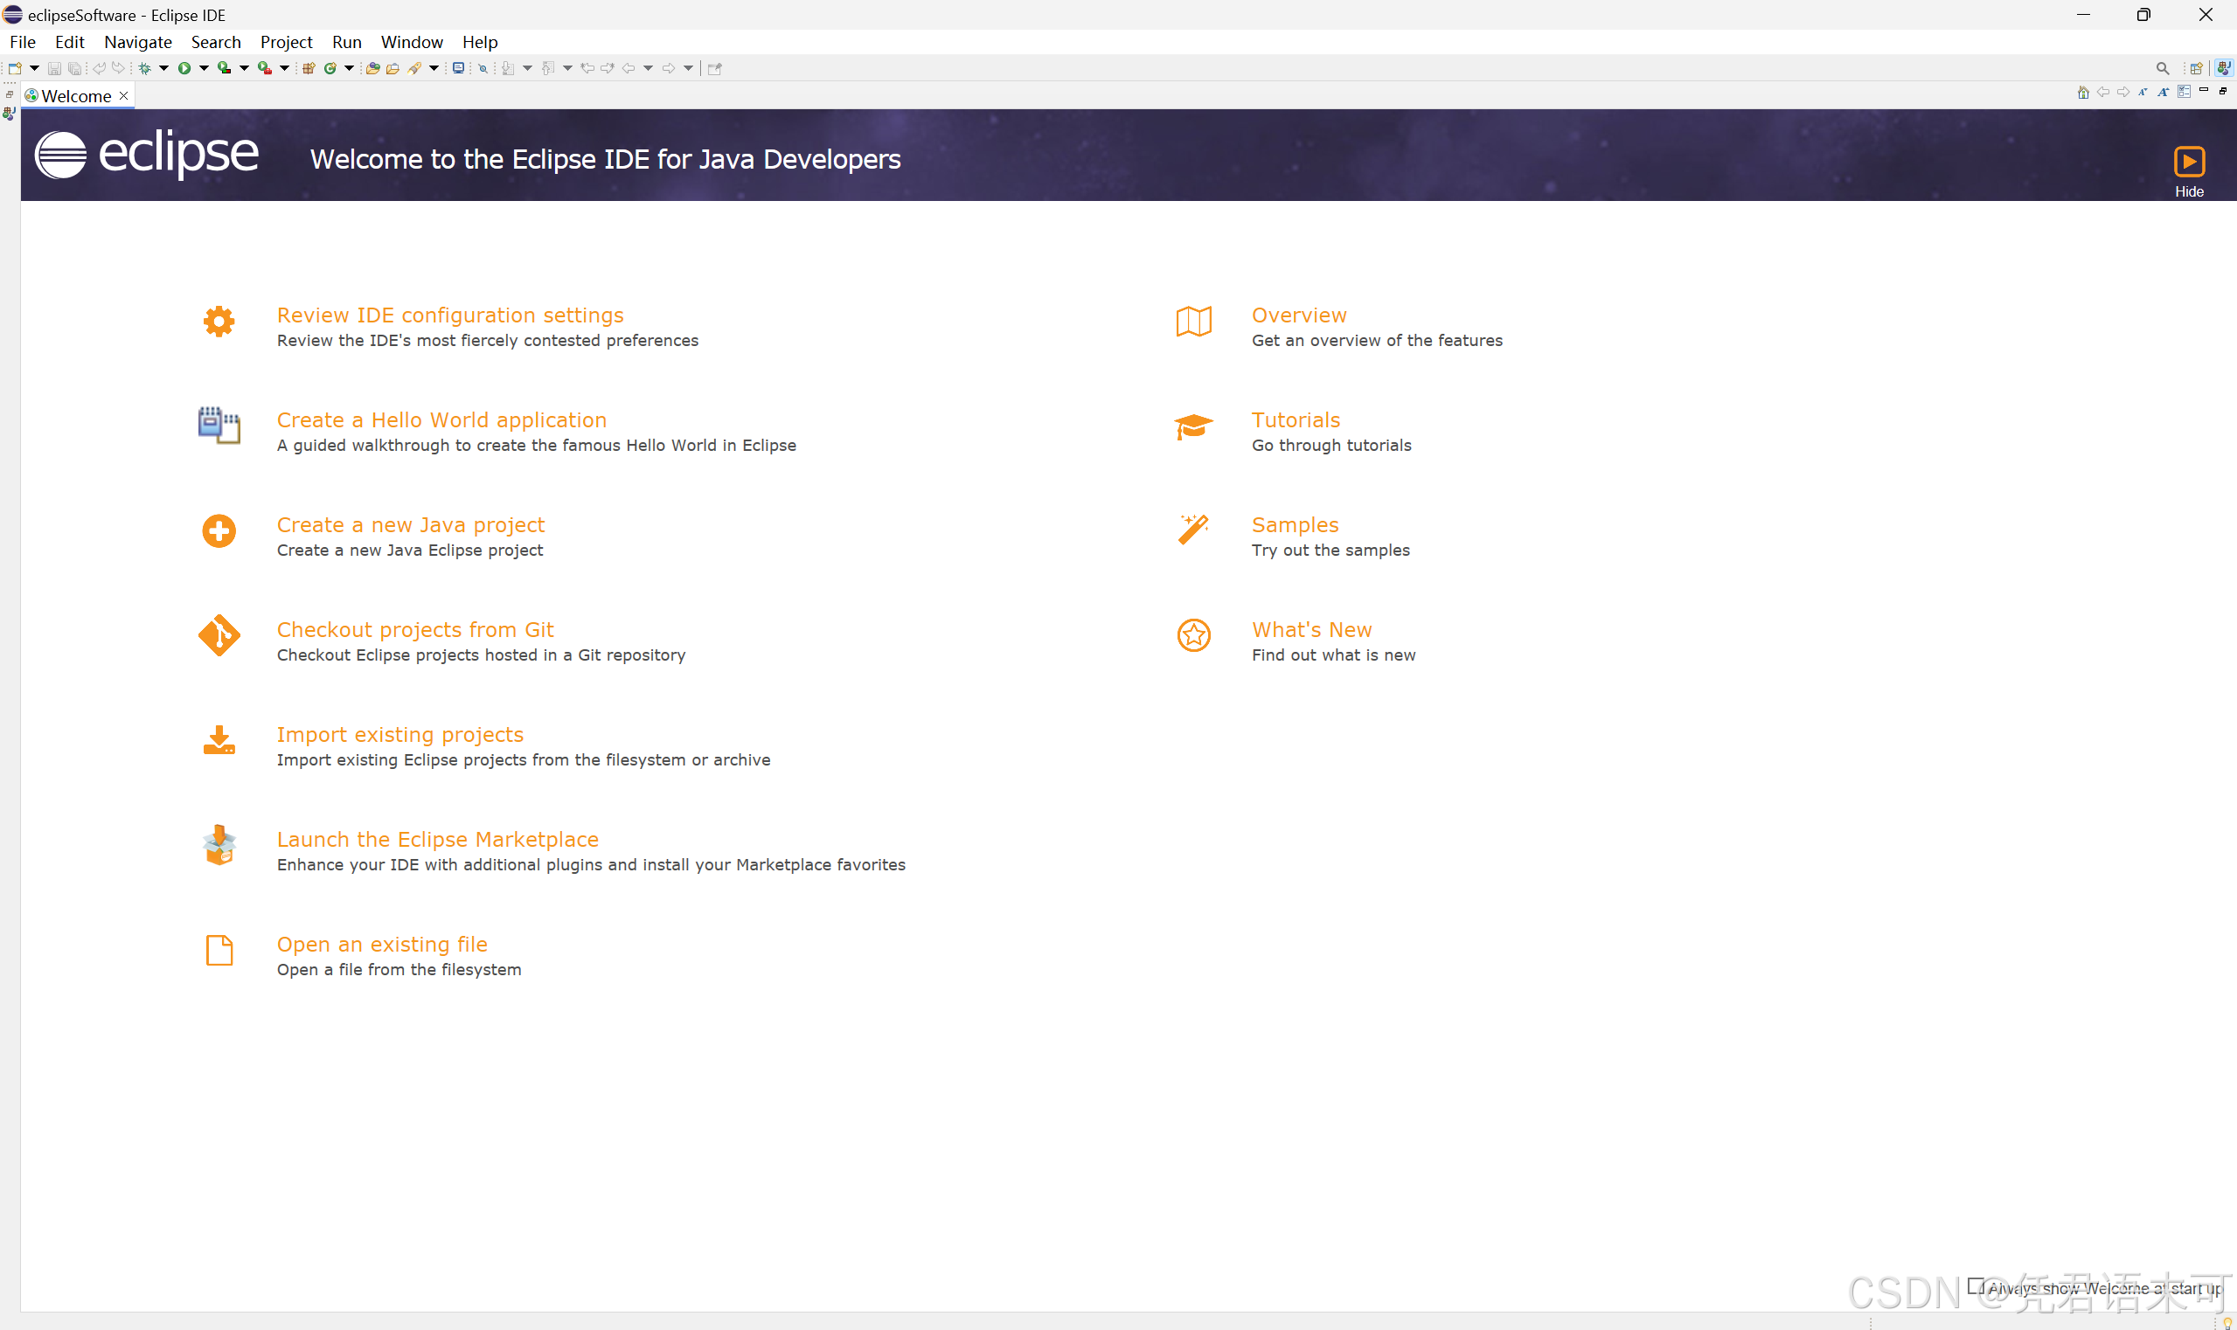Click the Customize Page icon
The width and height of the screenshot is (2237, 1330).
(x=2184, y=93)
